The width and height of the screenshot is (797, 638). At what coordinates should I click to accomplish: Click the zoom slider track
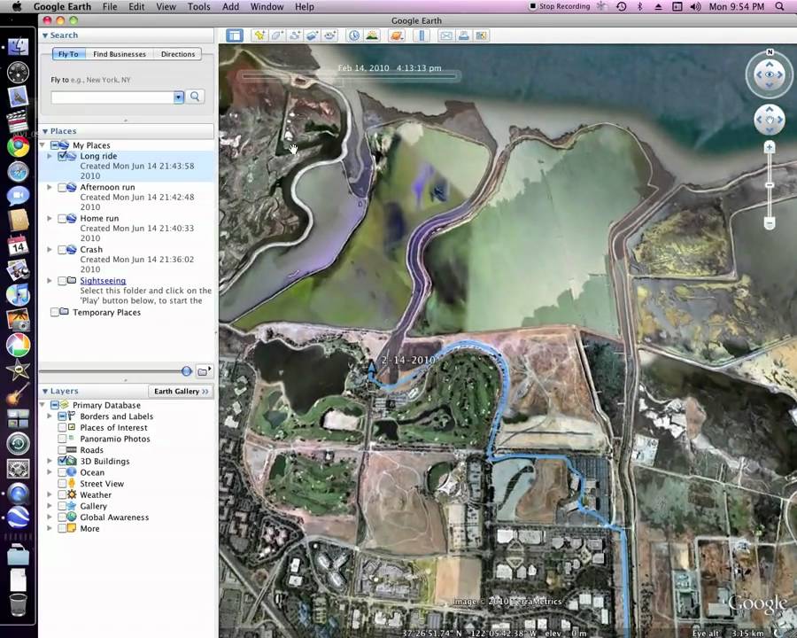click(x=770, y=185)
